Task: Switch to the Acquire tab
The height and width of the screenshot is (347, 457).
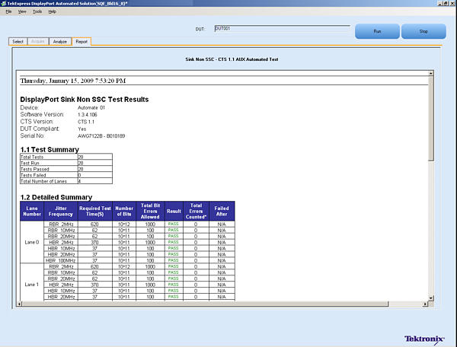Action: coord(38,42)
